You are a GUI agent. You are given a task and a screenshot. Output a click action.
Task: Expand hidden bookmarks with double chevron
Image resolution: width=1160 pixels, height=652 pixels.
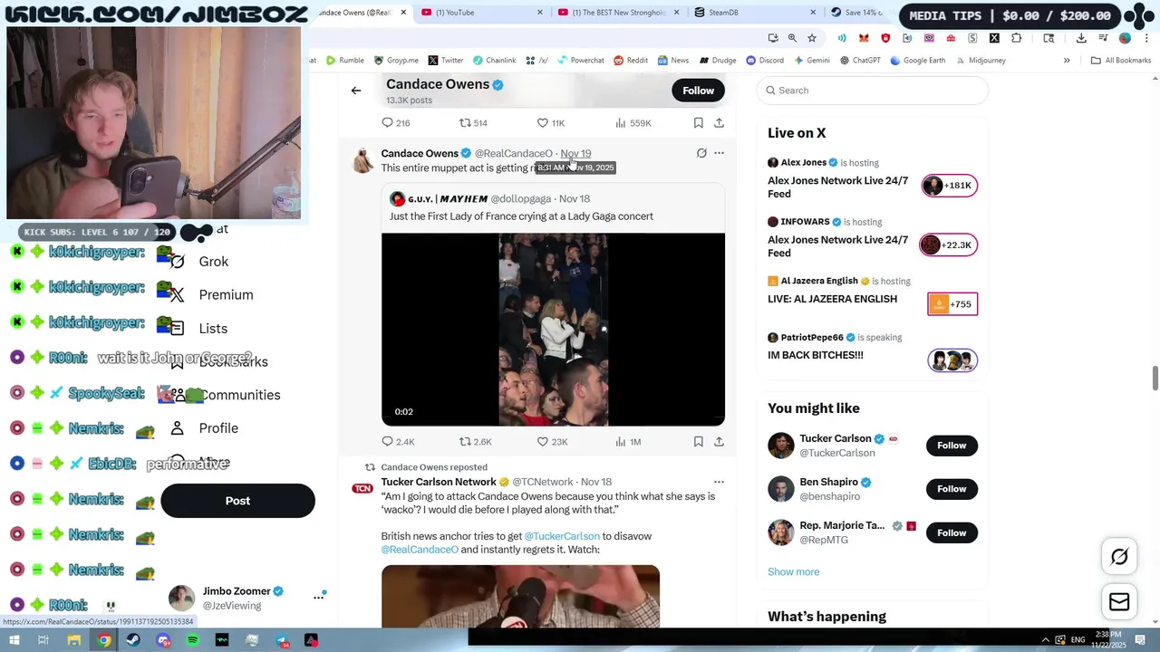(x=1067, y=61)
